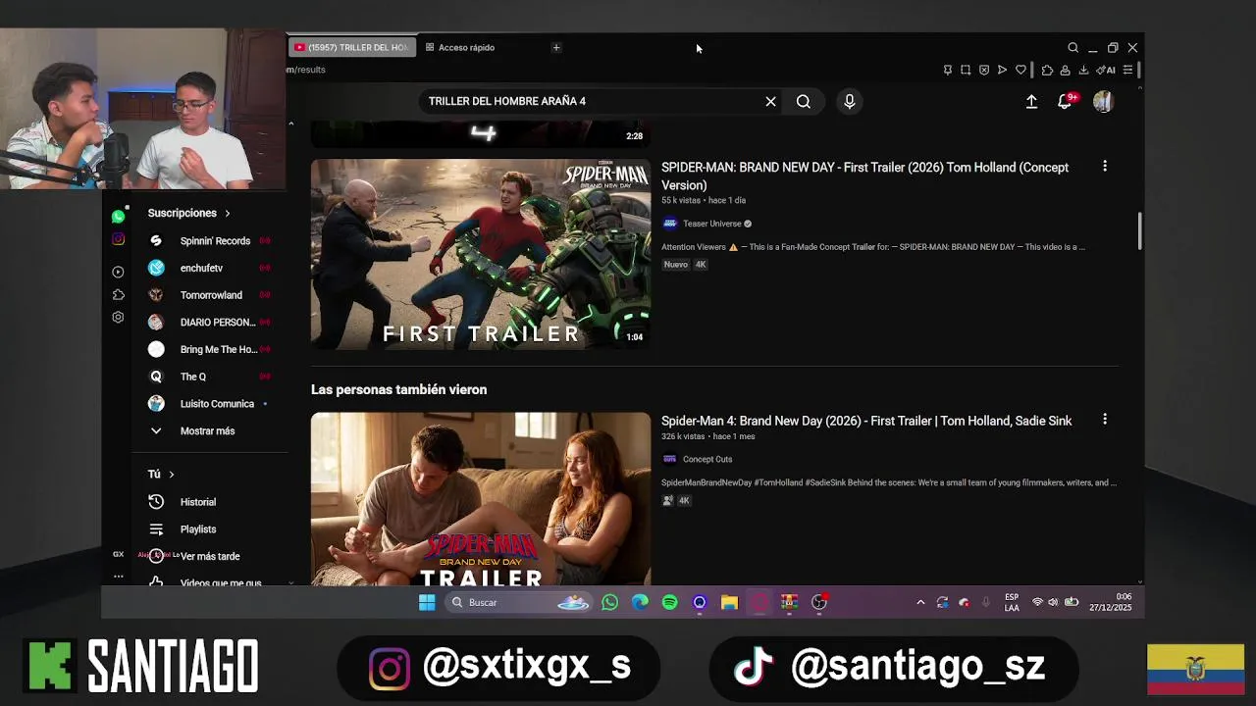Open WhatsApp from the taskbar

click(610, 602)
